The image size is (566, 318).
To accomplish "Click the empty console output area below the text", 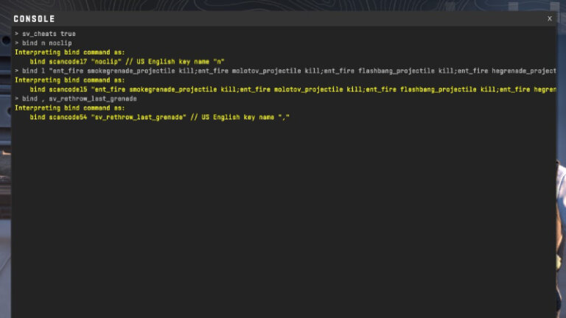I will 283,221.
